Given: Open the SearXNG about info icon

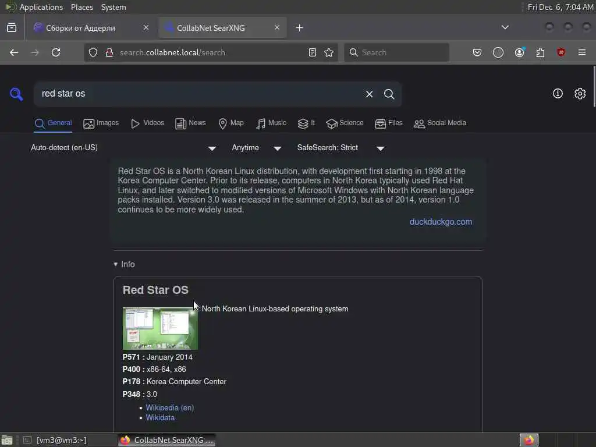Looking at the screenshot, I should point(558,94).
